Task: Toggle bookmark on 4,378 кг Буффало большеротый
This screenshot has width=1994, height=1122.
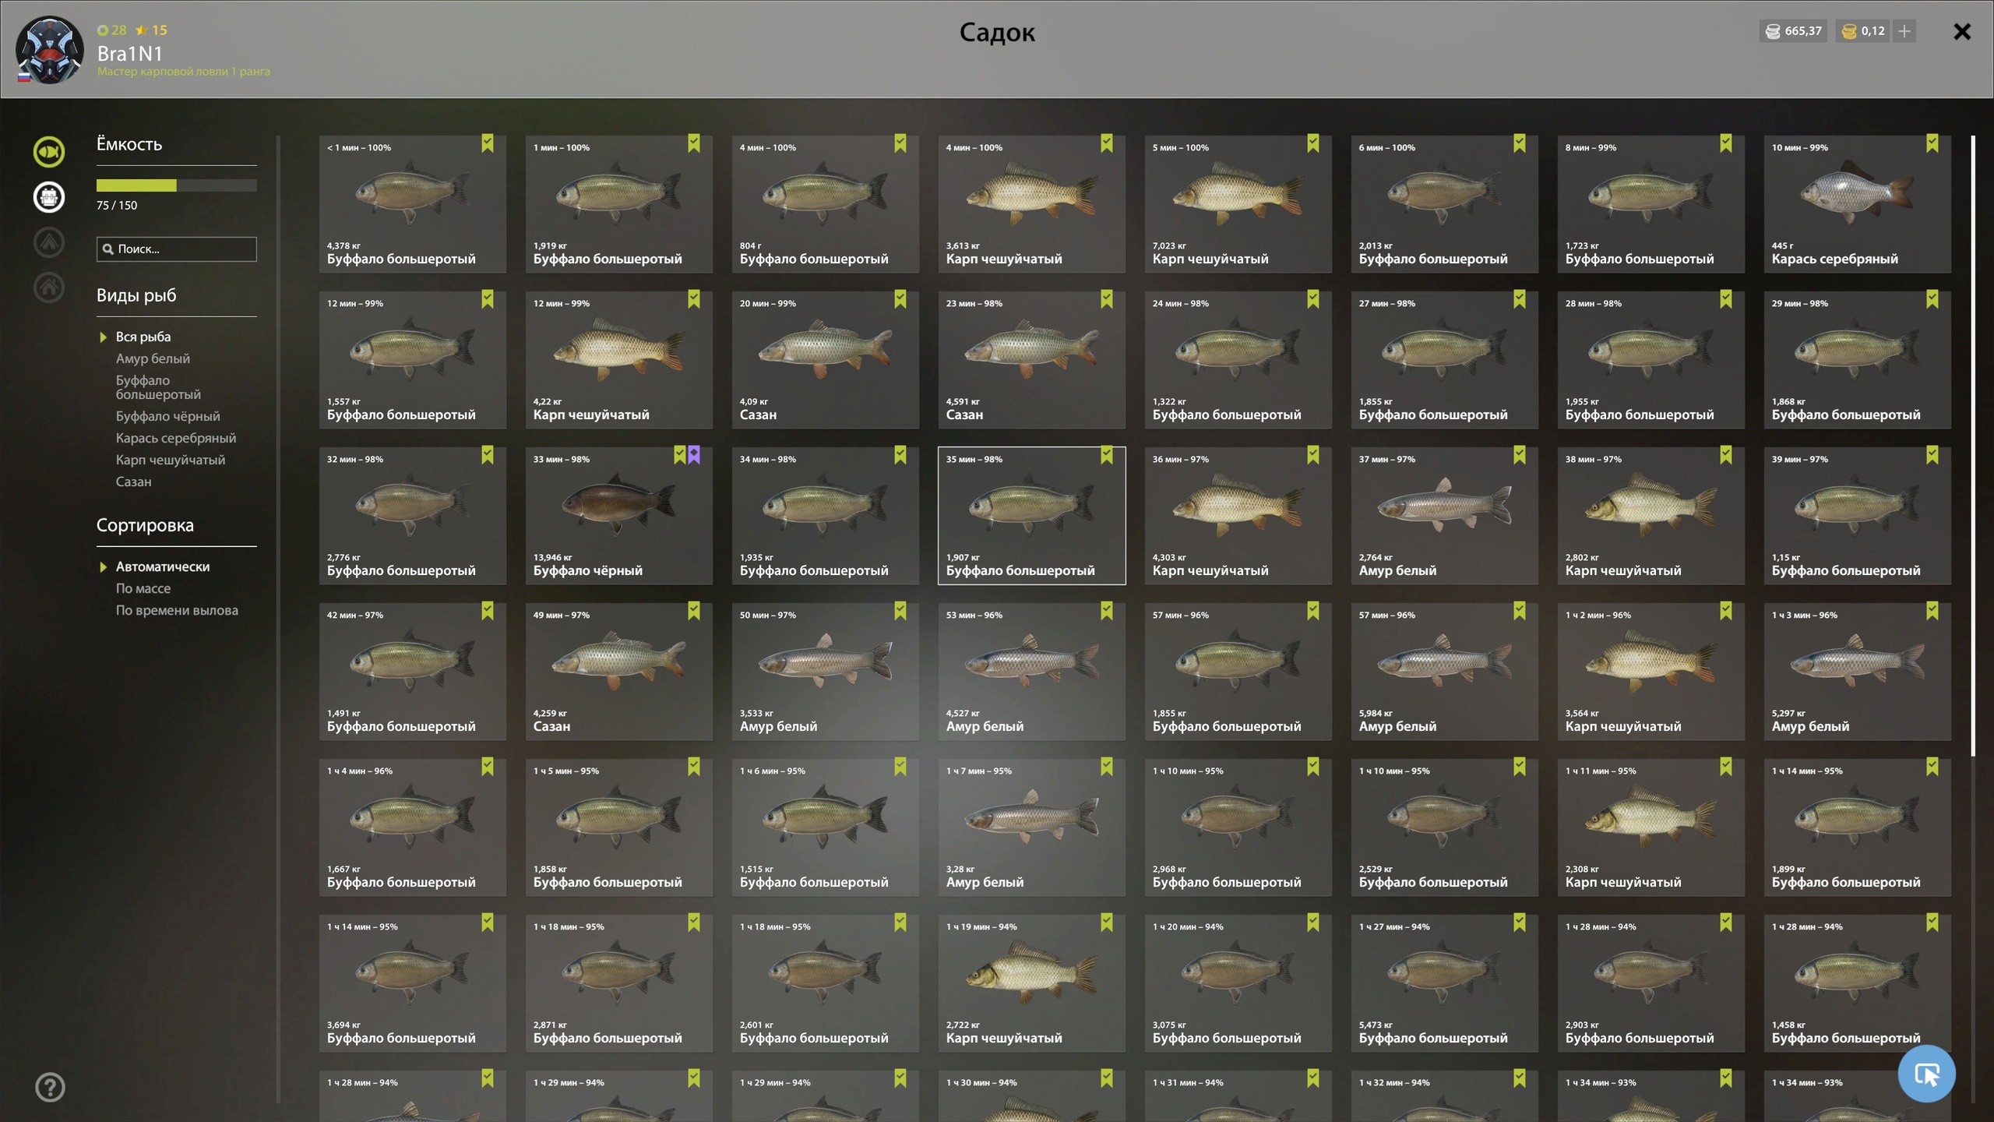Action: (x=488, y=143)
